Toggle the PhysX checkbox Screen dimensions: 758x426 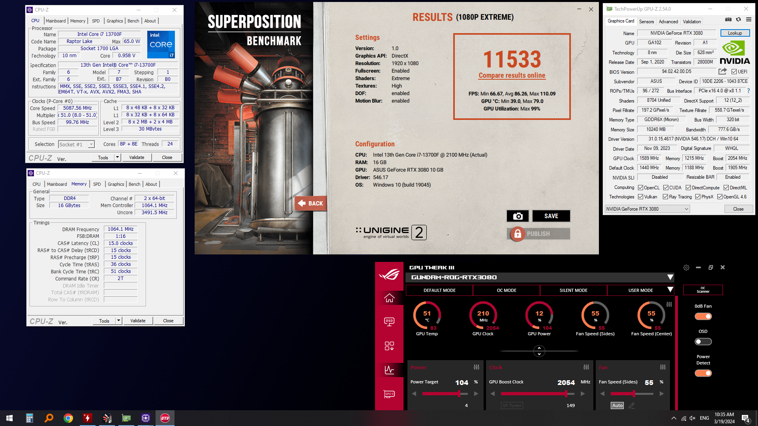698,197
